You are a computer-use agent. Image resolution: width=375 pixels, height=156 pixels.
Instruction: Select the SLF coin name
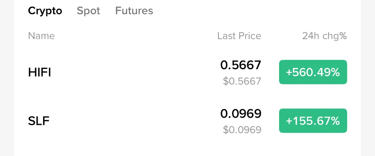pyautogui.click(x=39, y=121)
